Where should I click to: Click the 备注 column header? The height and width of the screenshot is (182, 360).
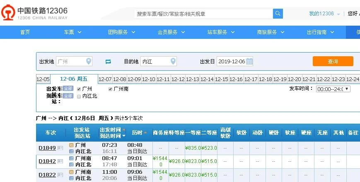tap(353, 133)
